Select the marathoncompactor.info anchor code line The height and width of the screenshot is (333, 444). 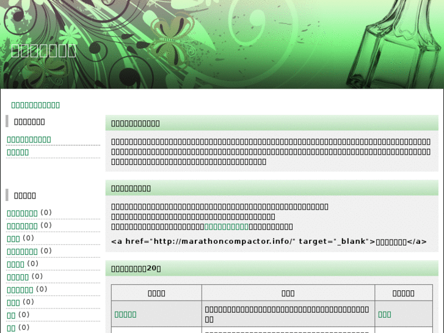pyautogui.click(x=269, y=241)
